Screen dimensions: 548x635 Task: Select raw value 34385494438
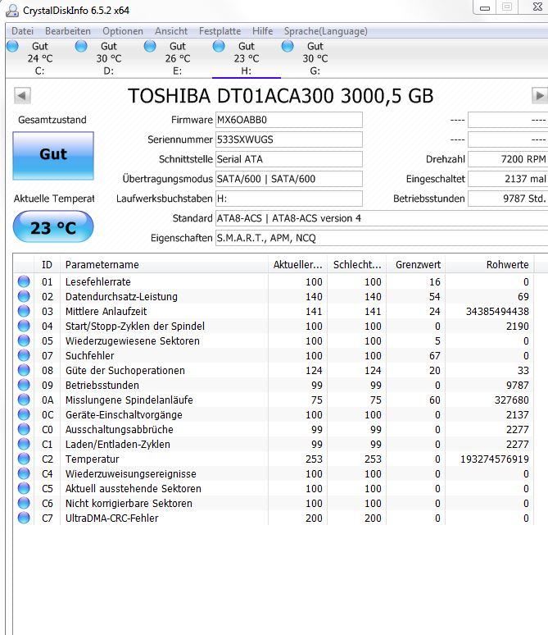click(497, 312)
